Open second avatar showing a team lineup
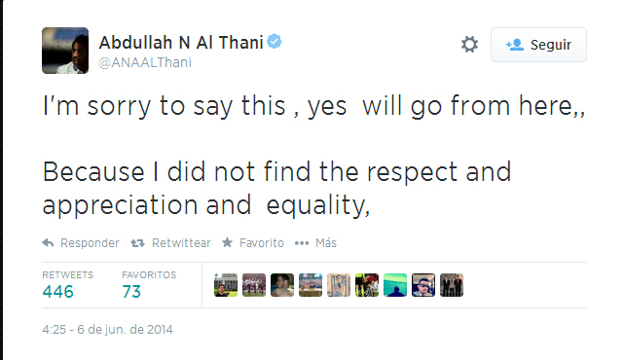Viewport: 624px width, 360px height. pos(254,285)
